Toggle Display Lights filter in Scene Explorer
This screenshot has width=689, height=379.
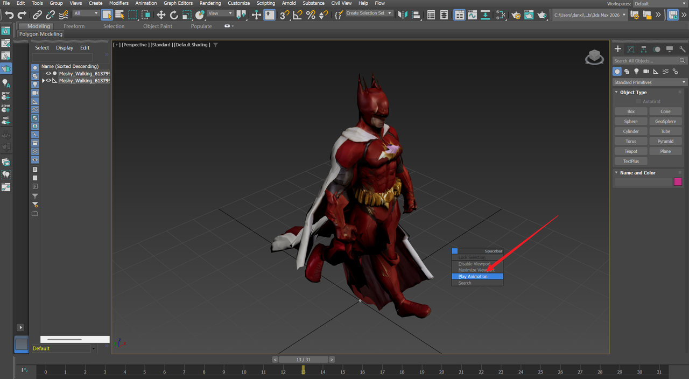point(35,85)
